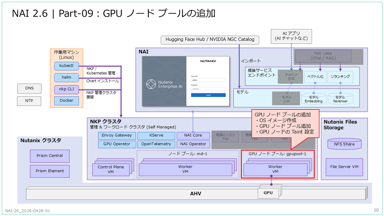This screenshot has height=216, width=384.
Task: Select the NTP box
Action: [x=29, y=101]
